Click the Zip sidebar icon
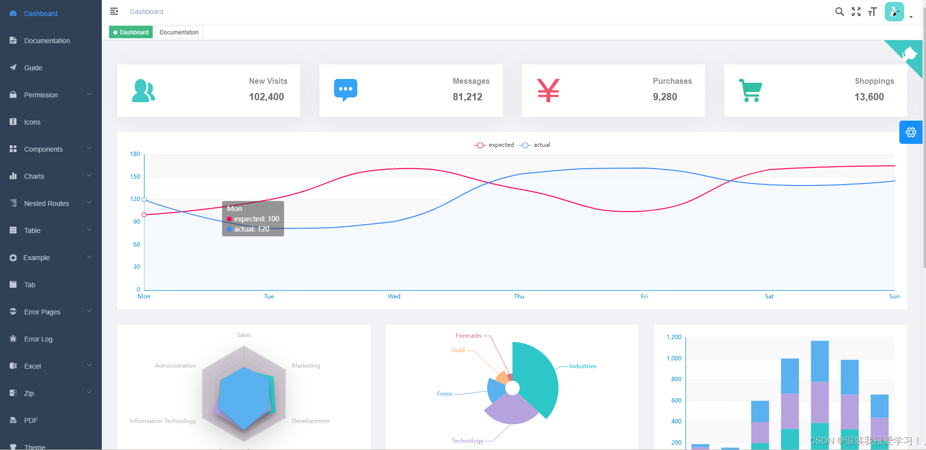 (x=13, y=393)
